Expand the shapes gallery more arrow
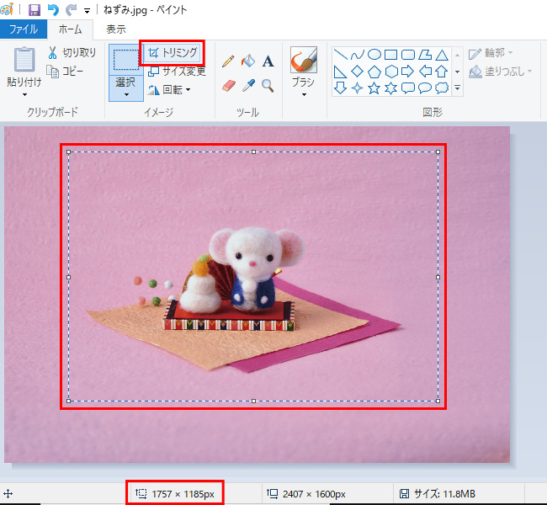 click(x=457, y=88)
